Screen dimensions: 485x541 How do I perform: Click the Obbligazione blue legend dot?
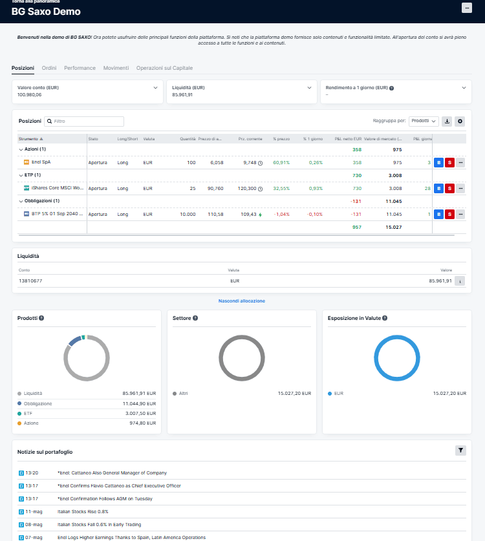pos(19,403)
